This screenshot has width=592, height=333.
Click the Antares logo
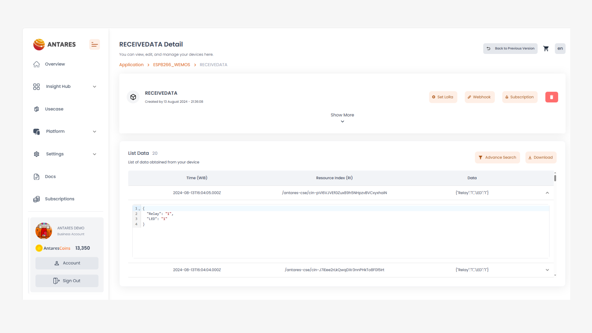tap(55, 44)
